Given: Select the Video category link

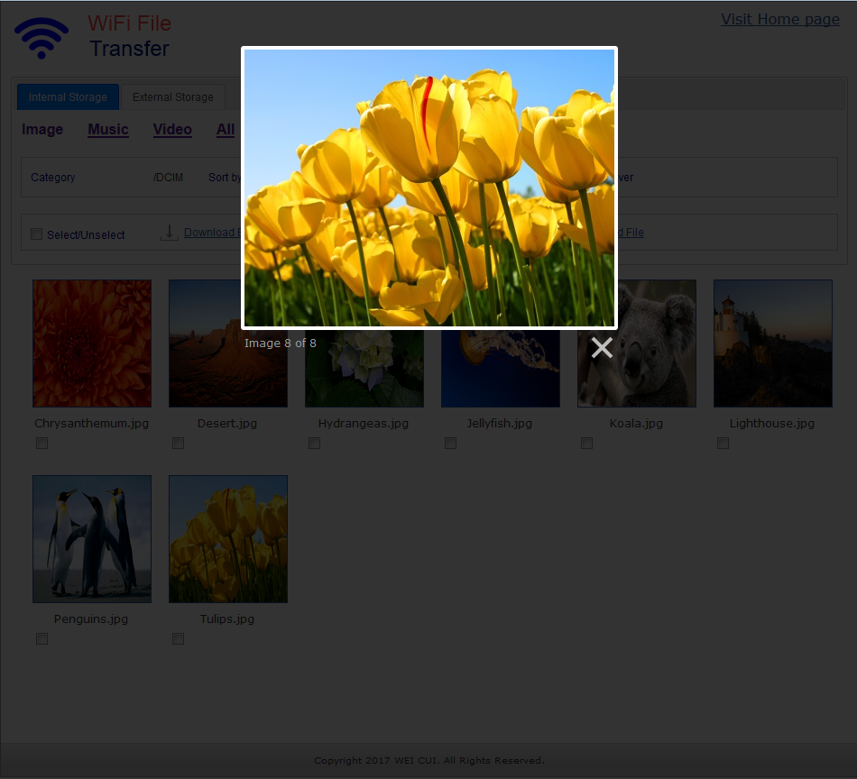Looking at the screenshot, I should 172,130.
